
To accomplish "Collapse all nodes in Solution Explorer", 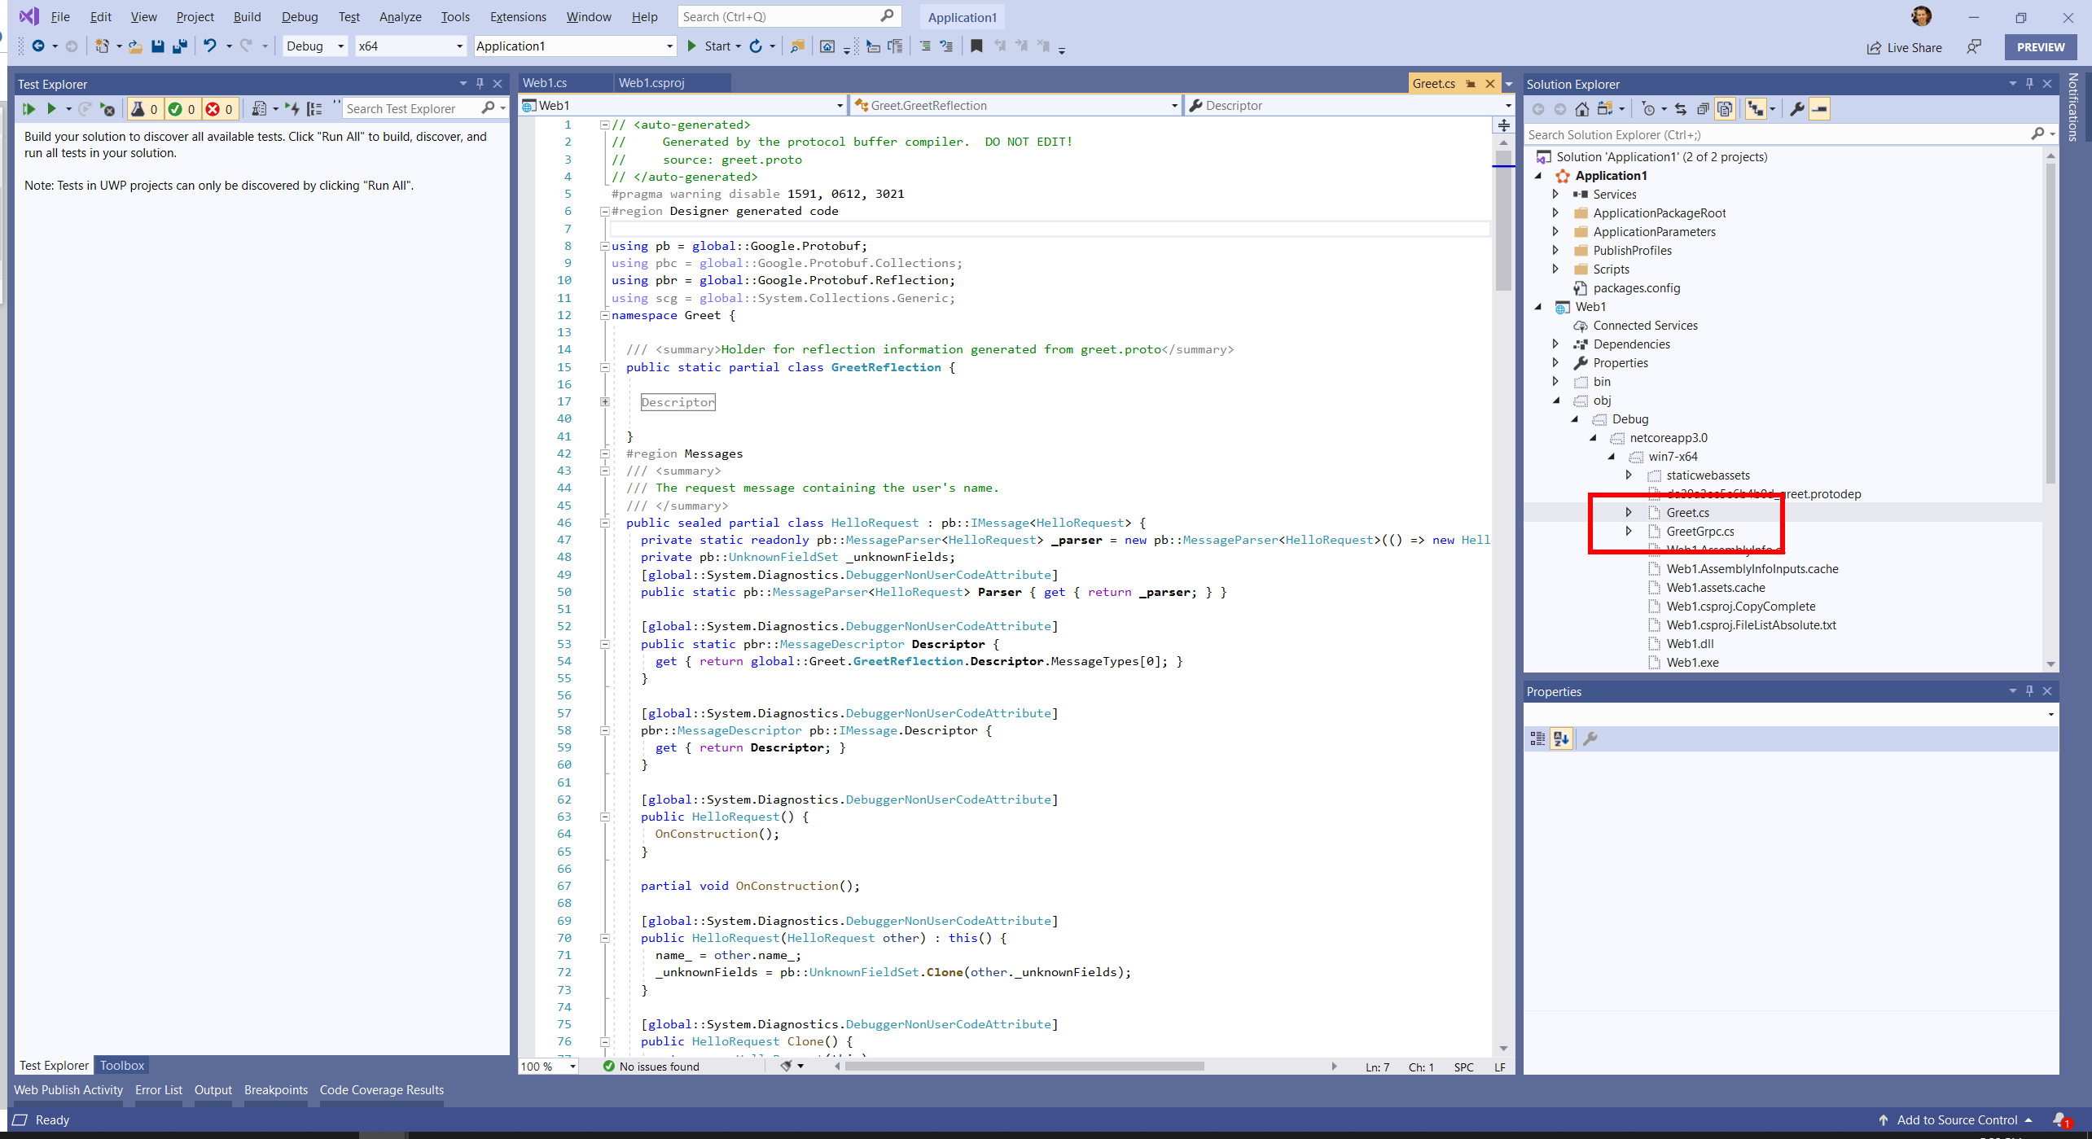I will (1702, 108).
